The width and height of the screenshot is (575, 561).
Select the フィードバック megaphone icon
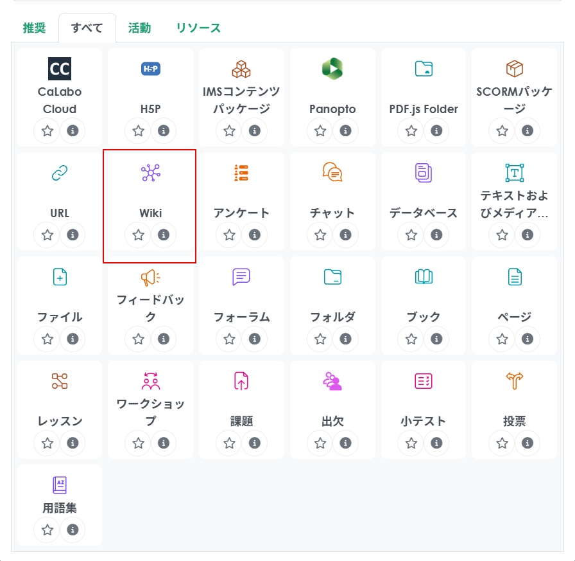[x=151, y=277]
